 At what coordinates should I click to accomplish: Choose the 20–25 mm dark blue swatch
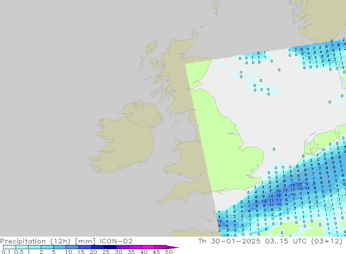tap(98, 247)
